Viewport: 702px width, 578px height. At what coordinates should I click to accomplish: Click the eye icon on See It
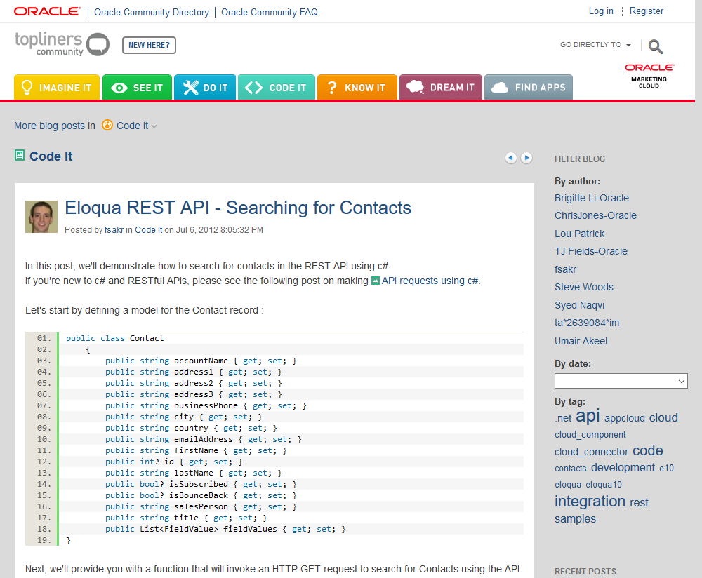[119, 88]
